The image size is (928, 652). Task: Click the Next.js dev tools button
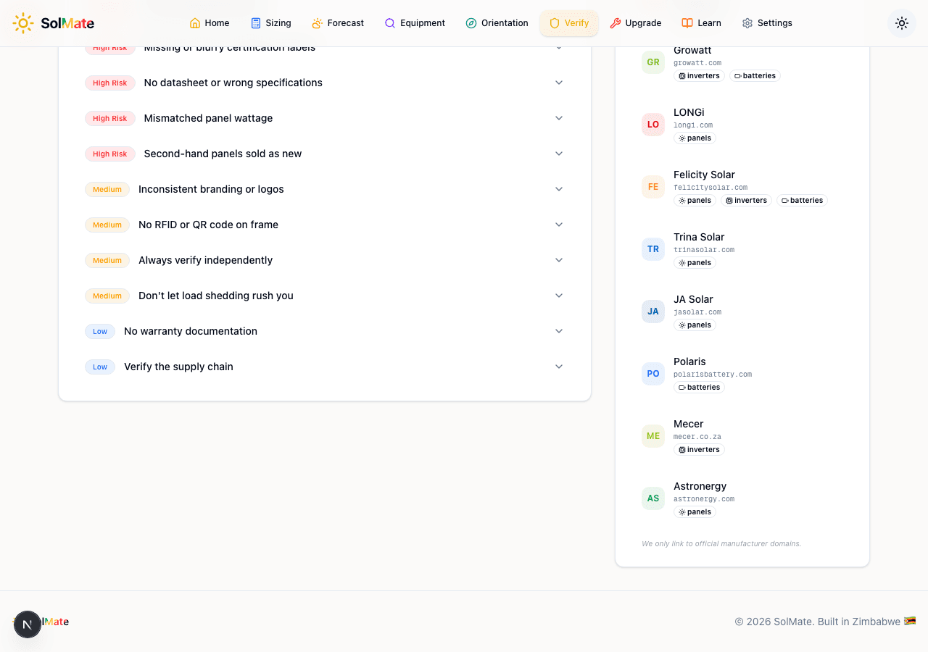coord(28,624)
